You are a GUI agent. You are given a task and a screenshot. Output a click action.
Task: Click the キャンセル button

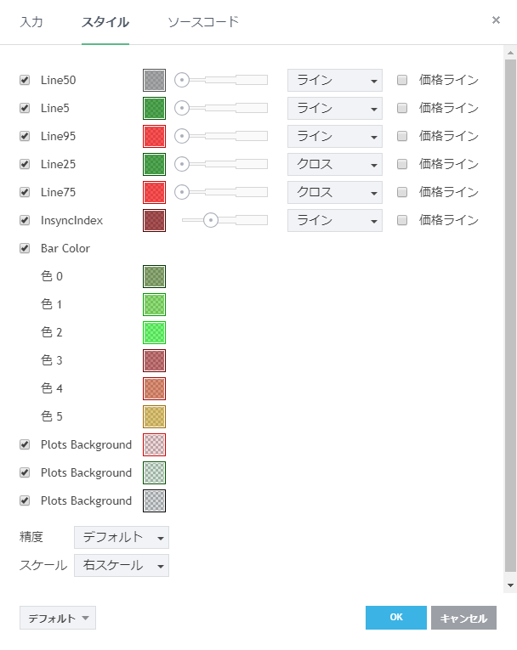[463, 618]
